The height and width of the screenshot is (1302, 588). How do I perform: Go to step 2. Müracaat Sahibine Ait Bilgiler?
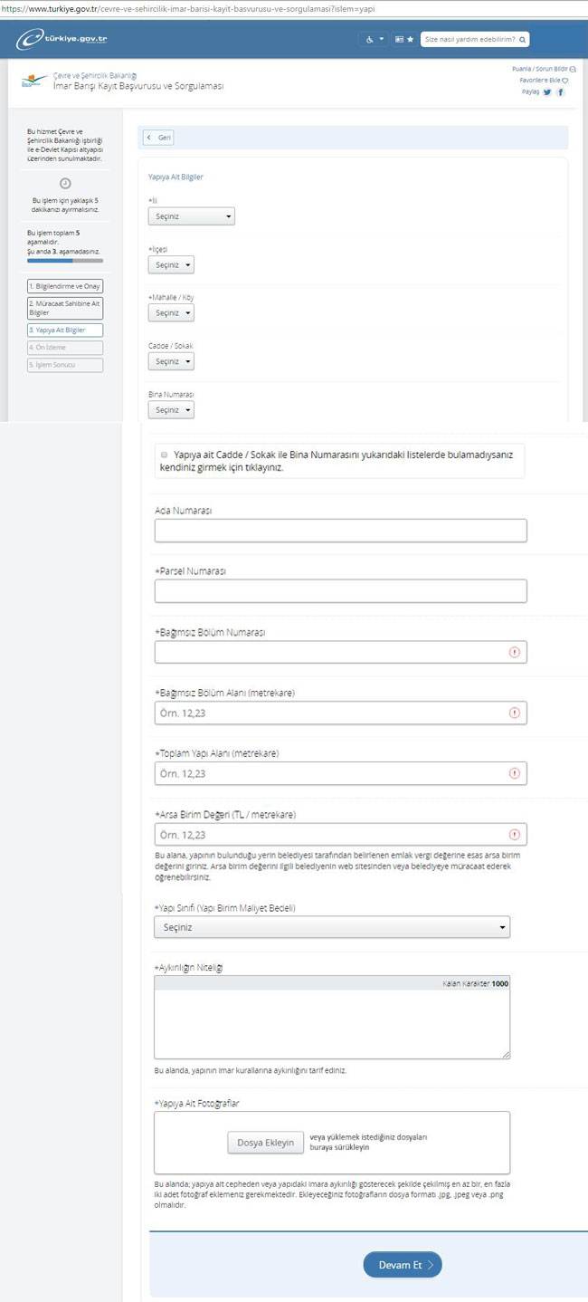tap(65, 308)
